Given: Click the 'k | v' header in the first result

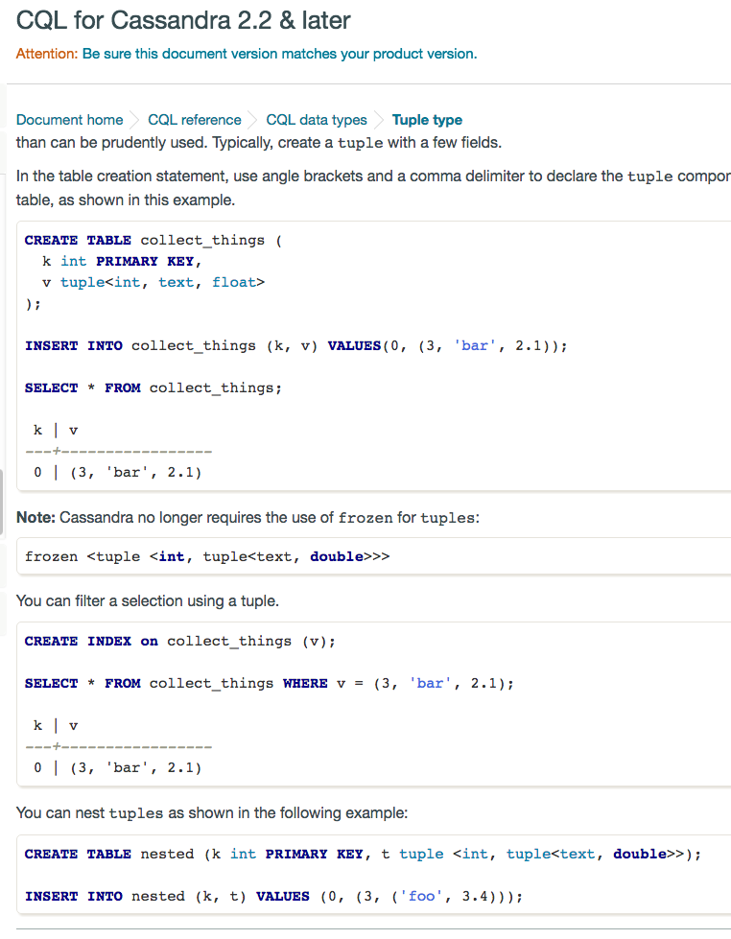Looking at the screenshot, I should (56, 430).
